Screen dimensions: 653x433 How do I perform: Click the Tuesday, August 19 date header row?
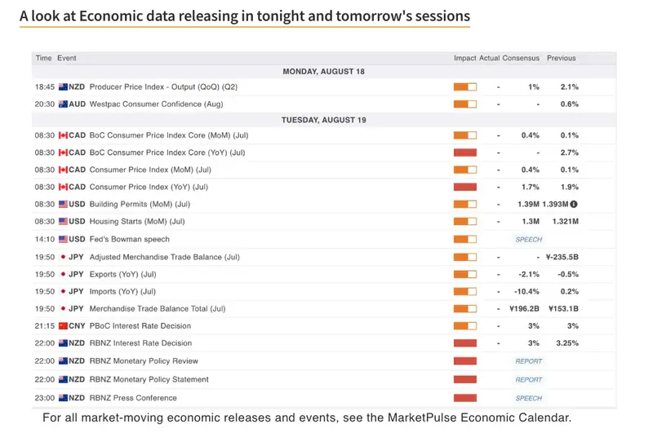pos(324,120)
